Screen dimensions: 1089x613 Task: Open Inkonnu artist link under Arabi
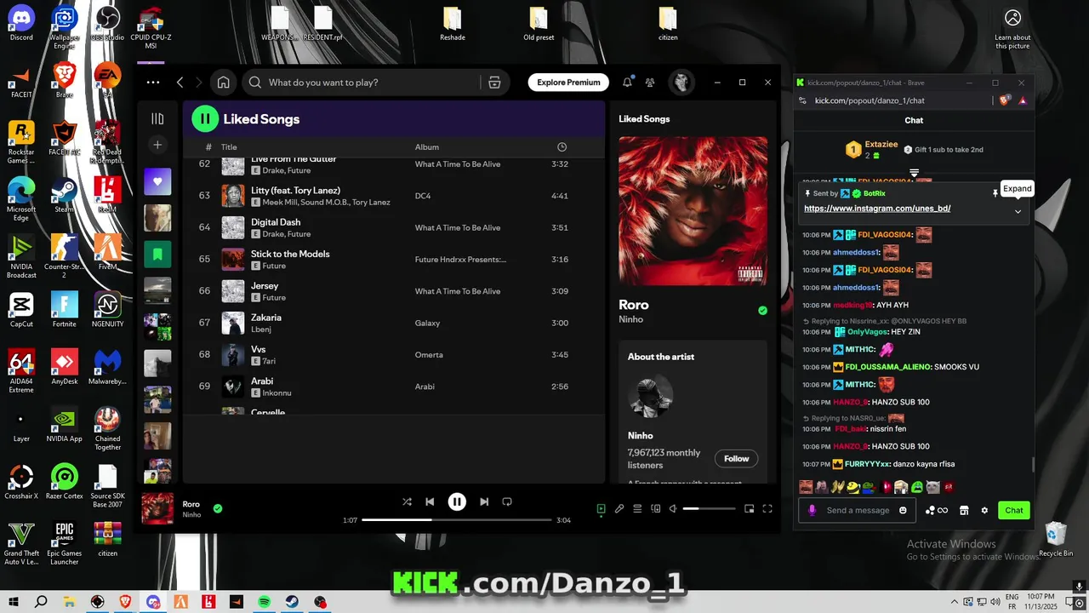point(277,393)
